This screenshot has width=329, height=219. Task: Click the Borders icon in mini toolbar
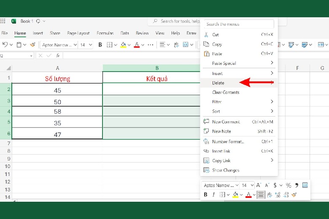(222, 195)
